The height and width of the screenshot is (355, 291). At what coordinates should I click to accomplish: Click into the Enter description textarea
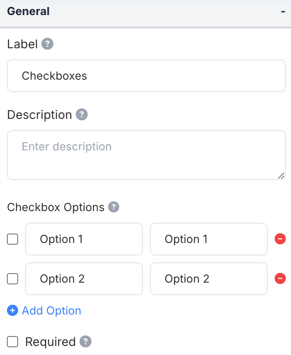click(146, 155)
